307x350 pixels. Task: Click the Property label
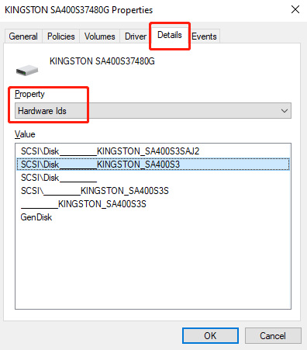pos(29,94)
